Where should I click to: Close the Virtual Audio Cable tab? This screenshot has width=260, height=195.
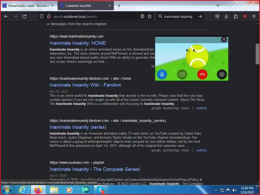(53, 6)
